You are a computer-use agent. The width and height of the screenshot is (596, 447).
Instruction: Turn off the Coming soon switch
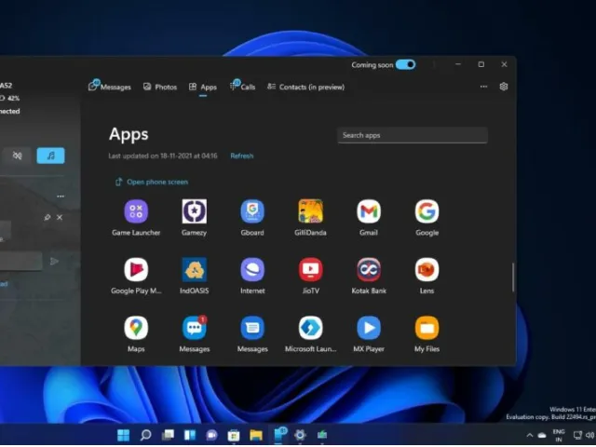pos(406,64)
